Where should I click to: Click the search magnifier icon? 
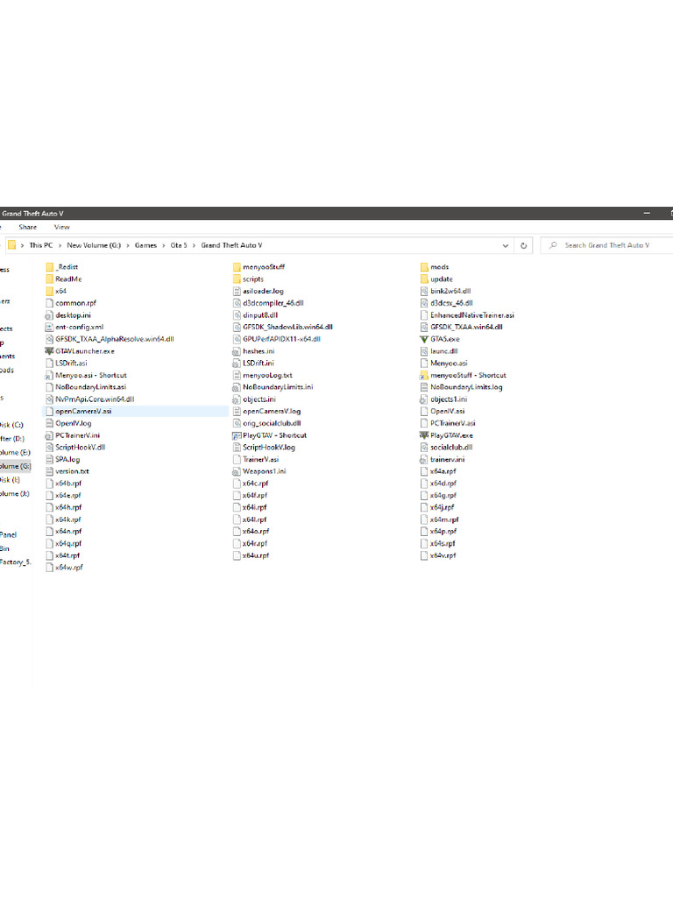tap(553, 245)
